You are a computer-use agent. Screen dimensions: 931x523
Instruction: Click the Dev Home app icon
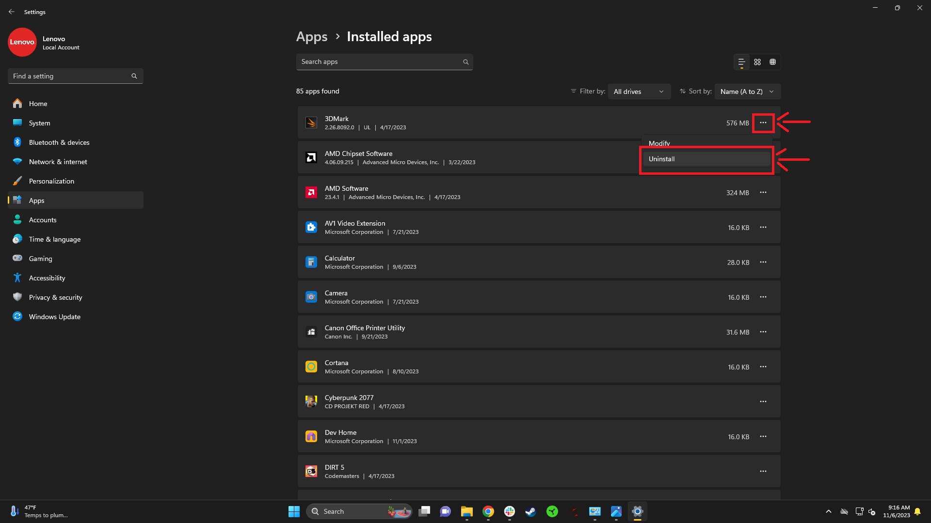point(311,437)
